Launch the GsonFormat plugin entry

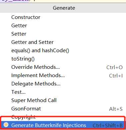click(63, 109)
